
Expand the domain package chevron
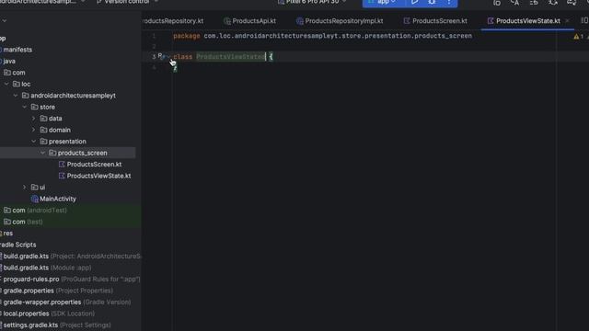(33, 130)
